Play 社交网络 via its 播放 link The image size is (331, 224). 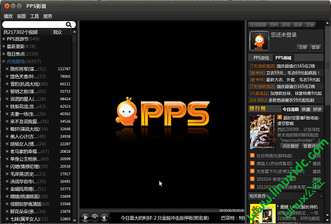click(317, 156)
